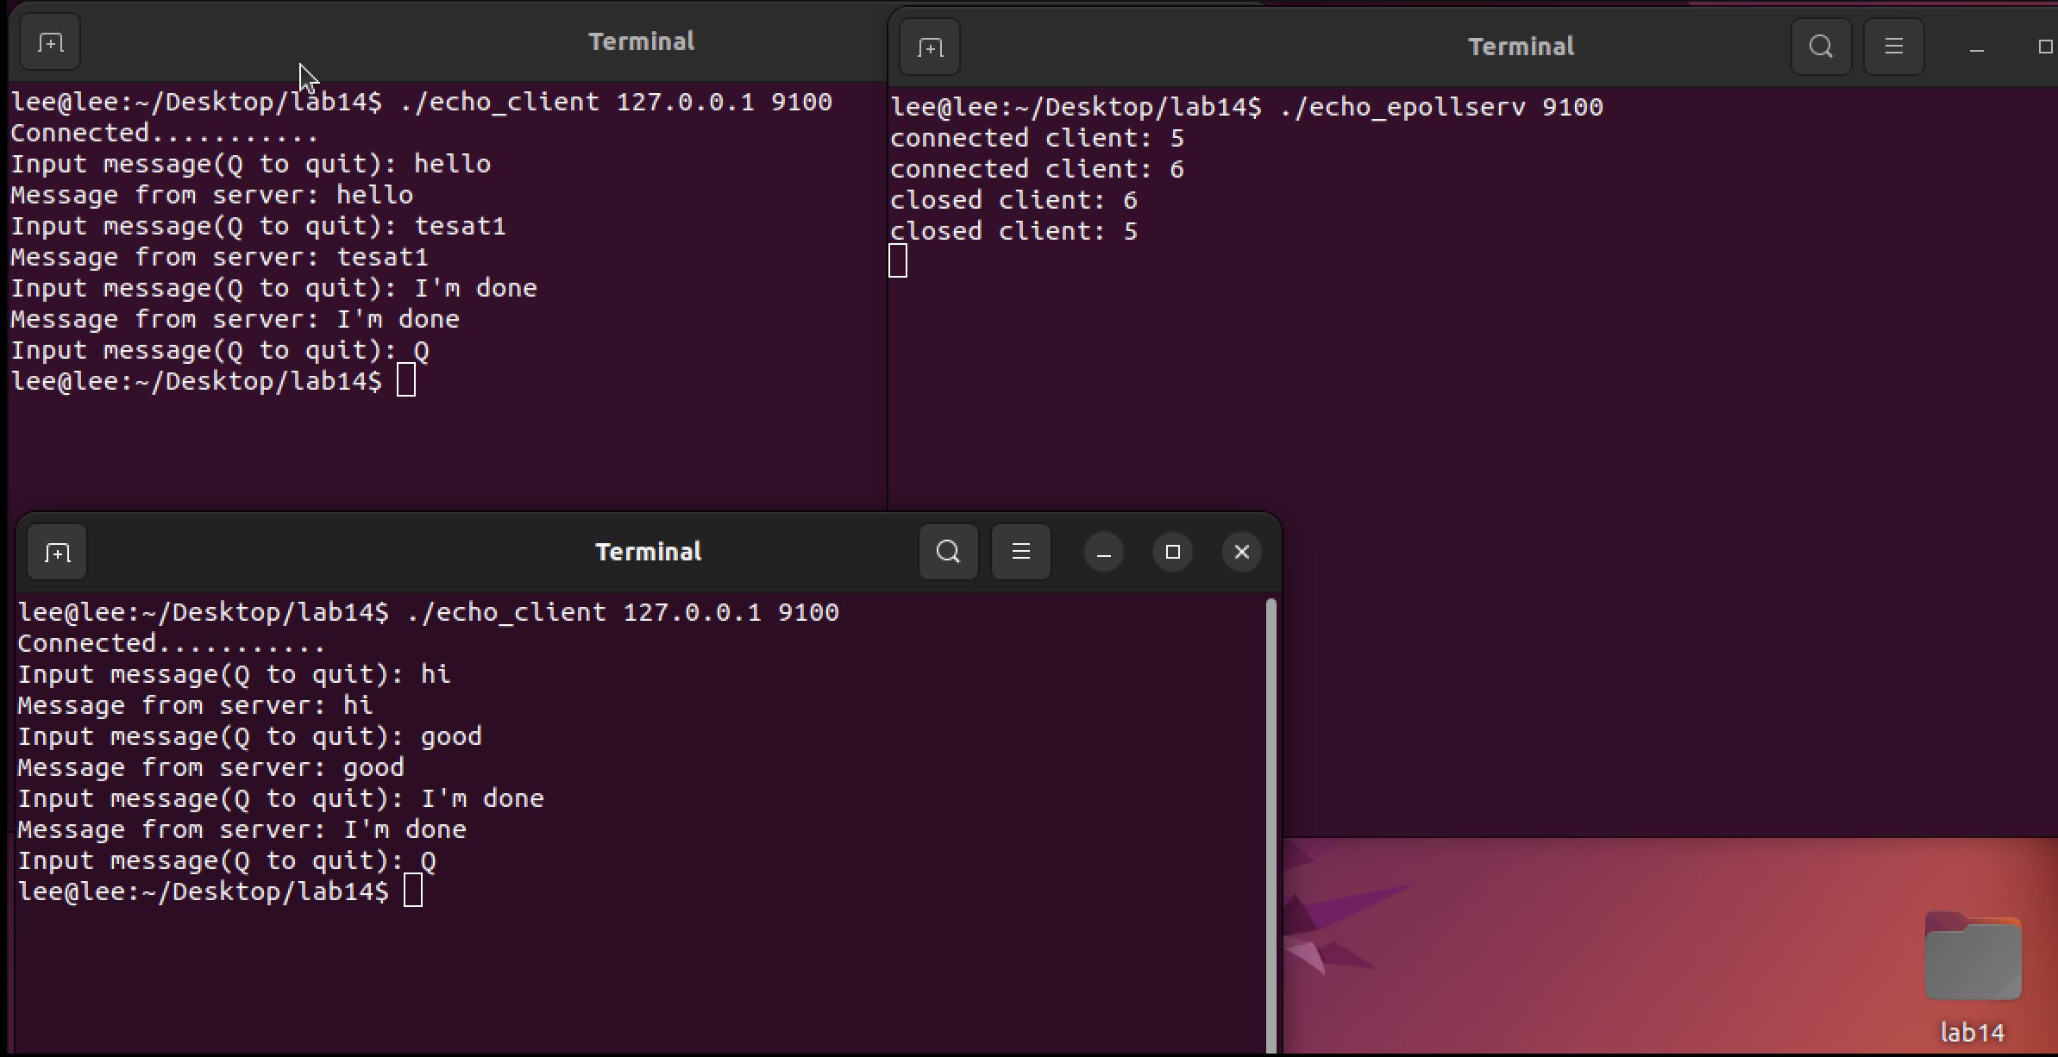This screenshot has width=2058, height=1057.
Task: Focus prompt in top-left client terminal
Action: point(405,381)
